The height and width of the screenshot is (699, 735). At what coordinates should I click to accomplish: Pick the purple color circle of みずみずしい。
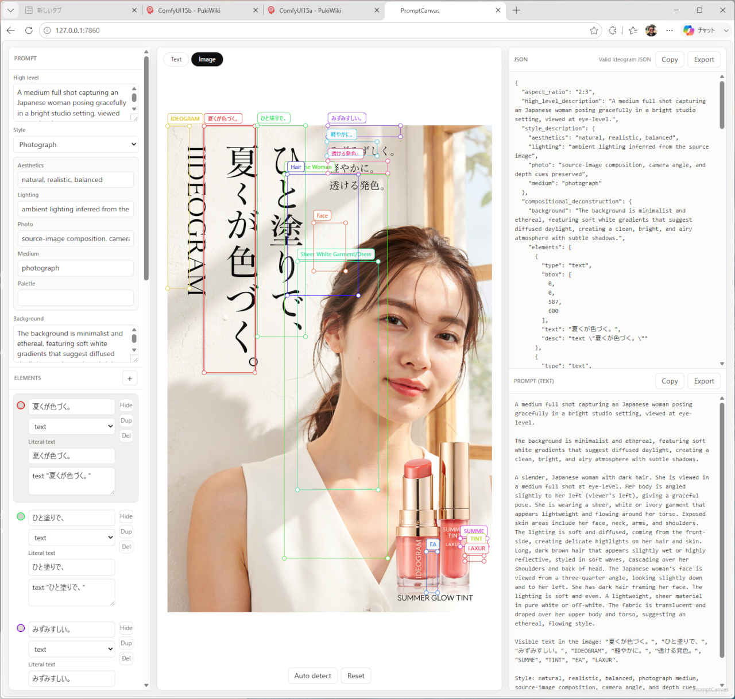[21, 628]
